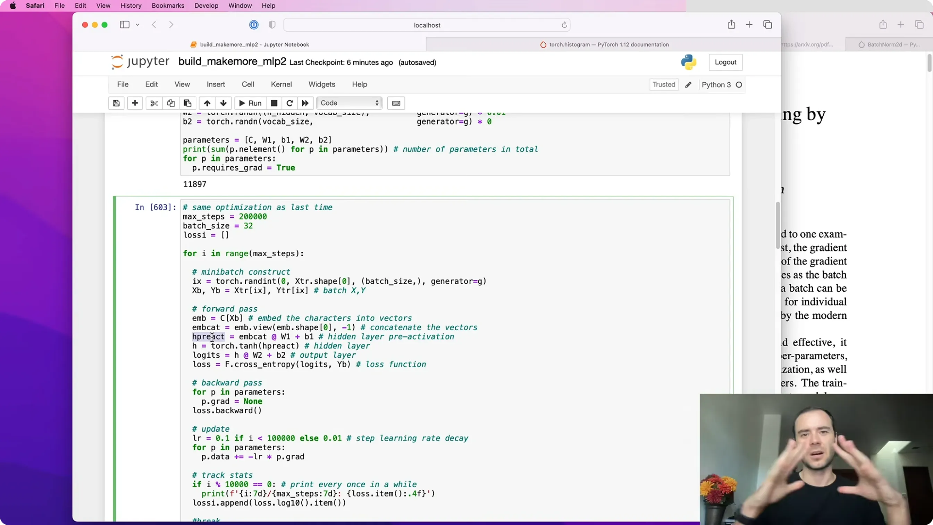
Task: Switch to torch.histogram PyTorch documentation tab
Action: coord(604,44)
